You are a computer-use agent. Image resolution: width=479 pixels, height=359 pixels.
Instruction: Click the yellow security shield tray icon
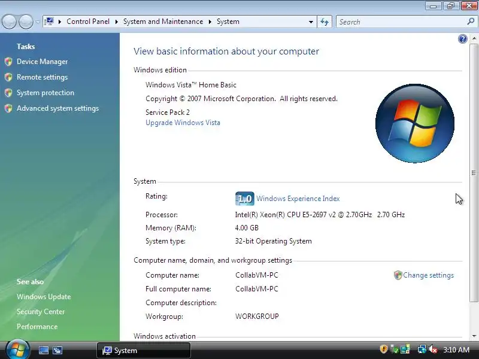383,349
